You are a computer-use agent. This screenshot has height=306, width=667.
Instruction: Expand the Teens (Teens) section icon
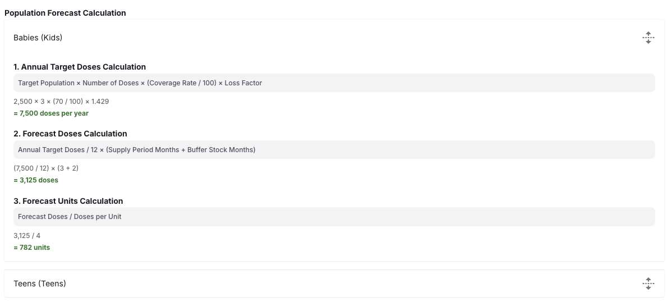click(648, 284)
